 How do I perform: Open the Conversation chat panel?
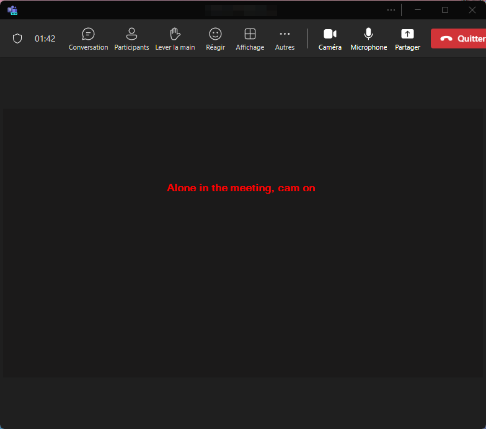coord(88,38)
